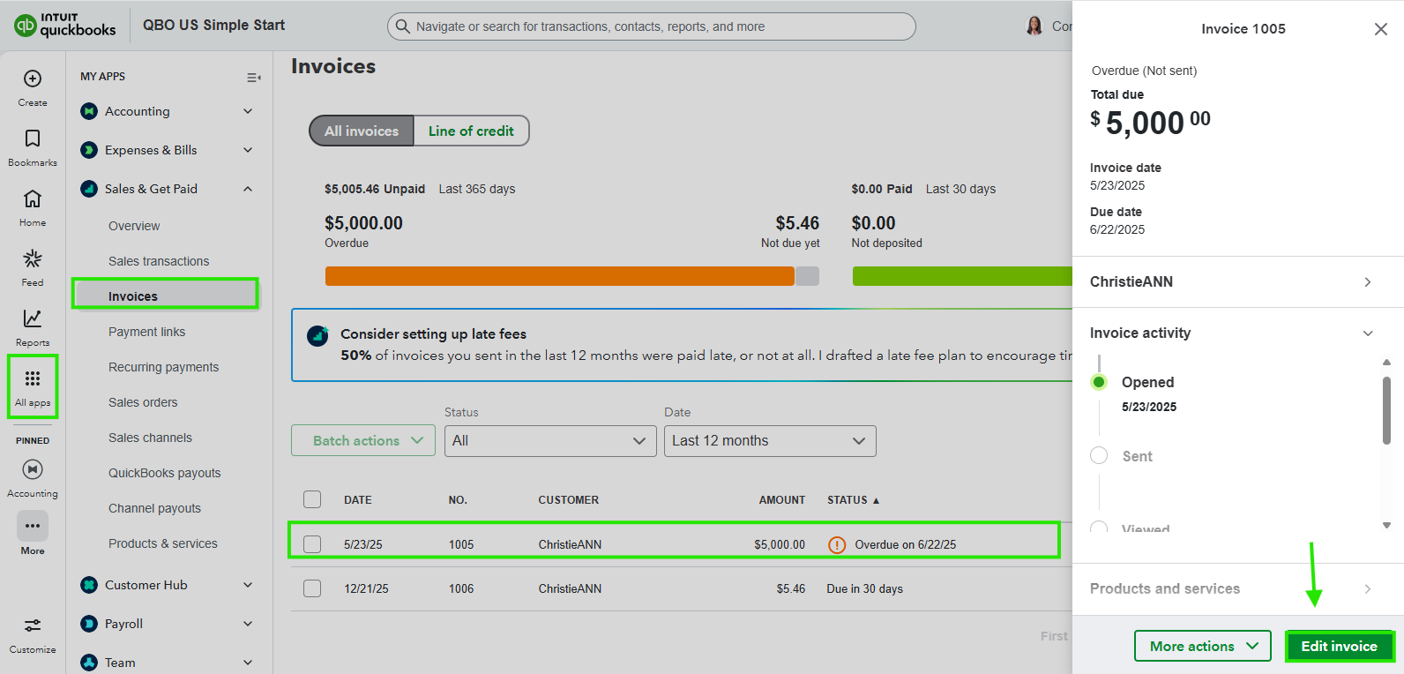Image resolution: width=1404 pixels, height=674 pixels.
Task: Open the Last 12 months date dropdown
Action: [x=769, y=441]
